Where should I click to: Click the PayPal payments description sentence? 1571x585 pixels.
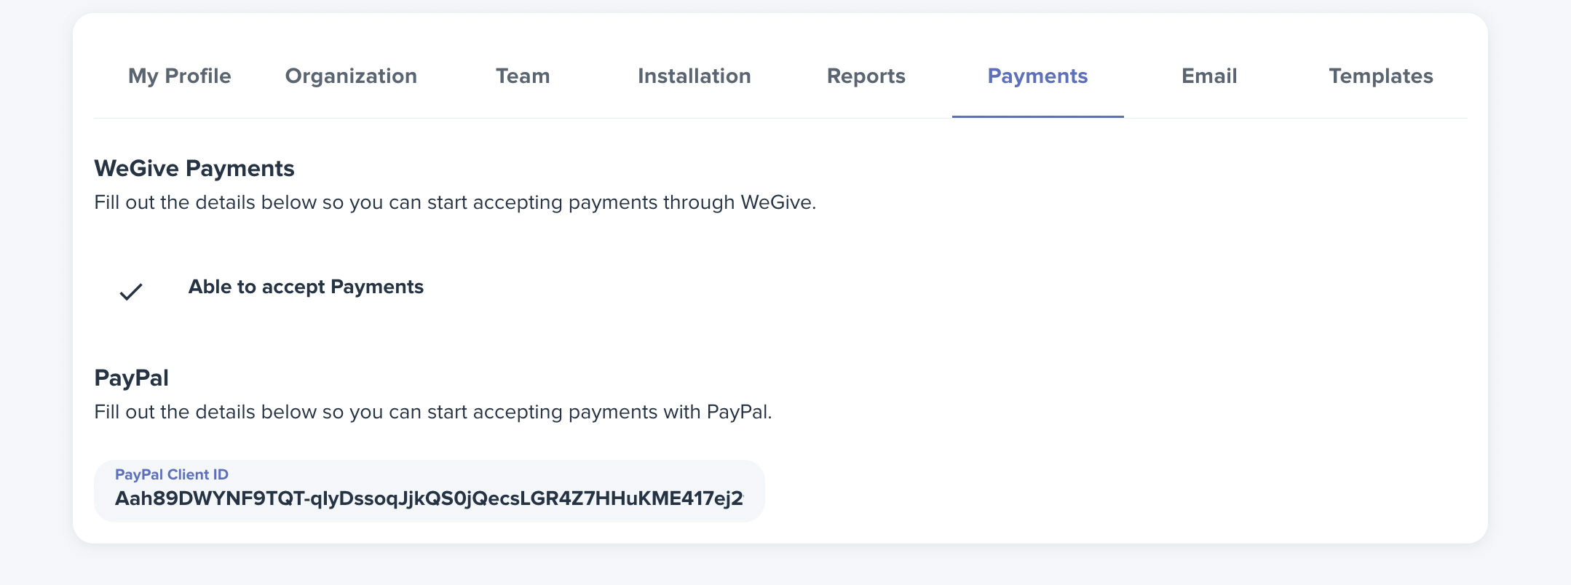point(433,412)
